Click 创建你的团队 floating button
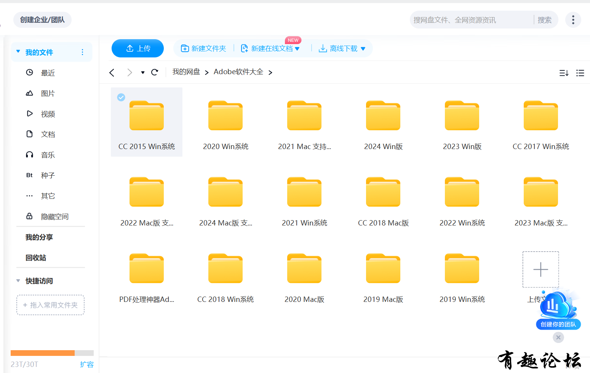The height and width of the screenshot is (373, 590). point(558,324)
